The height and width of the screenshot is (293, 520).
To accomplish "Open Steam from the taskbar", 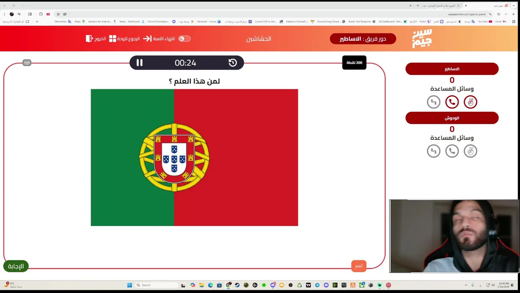I will 237,285.
